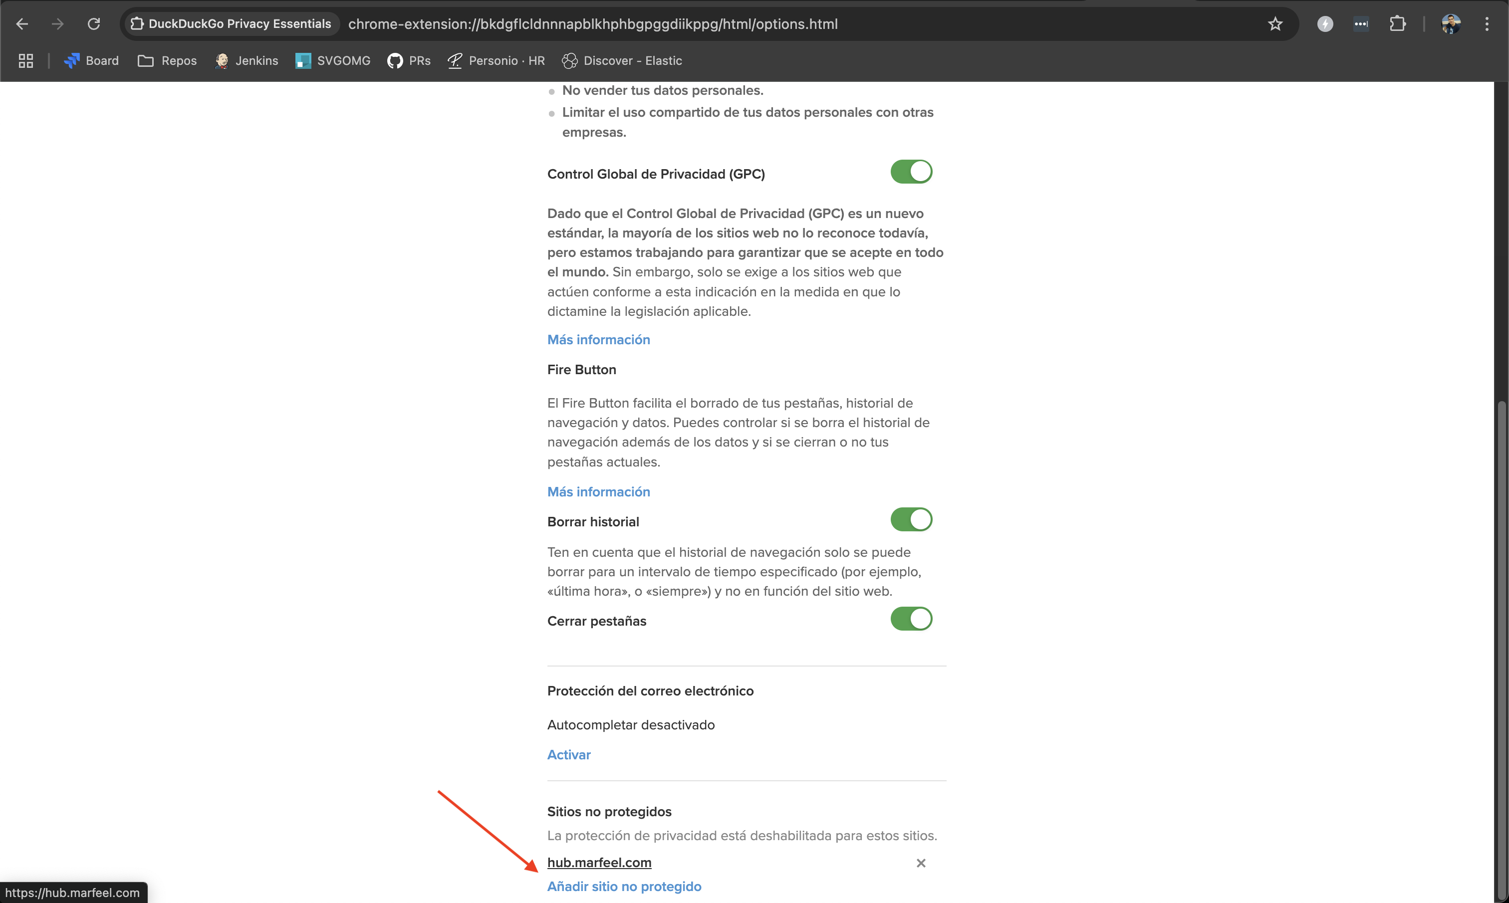
Task: Select the Repos bookmarks folder
Action: click(x=167, y=61)
